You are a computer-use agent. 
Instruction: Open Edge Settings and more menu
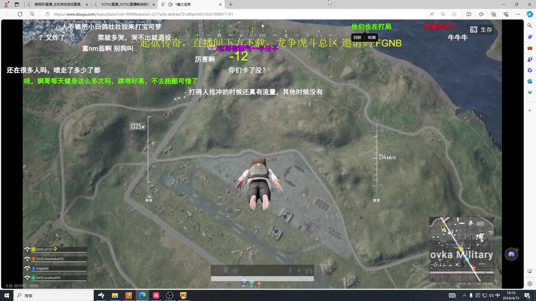518,14
